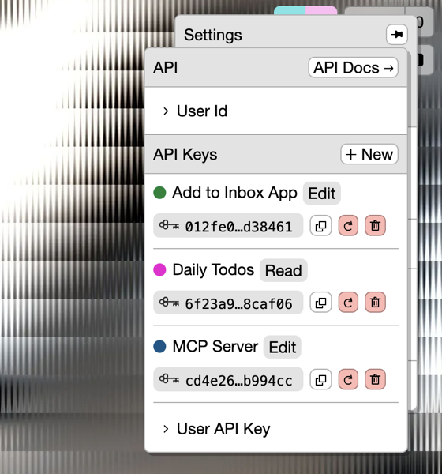Click the key icon beside 6f23a9…8caf06

click(169, 302)
